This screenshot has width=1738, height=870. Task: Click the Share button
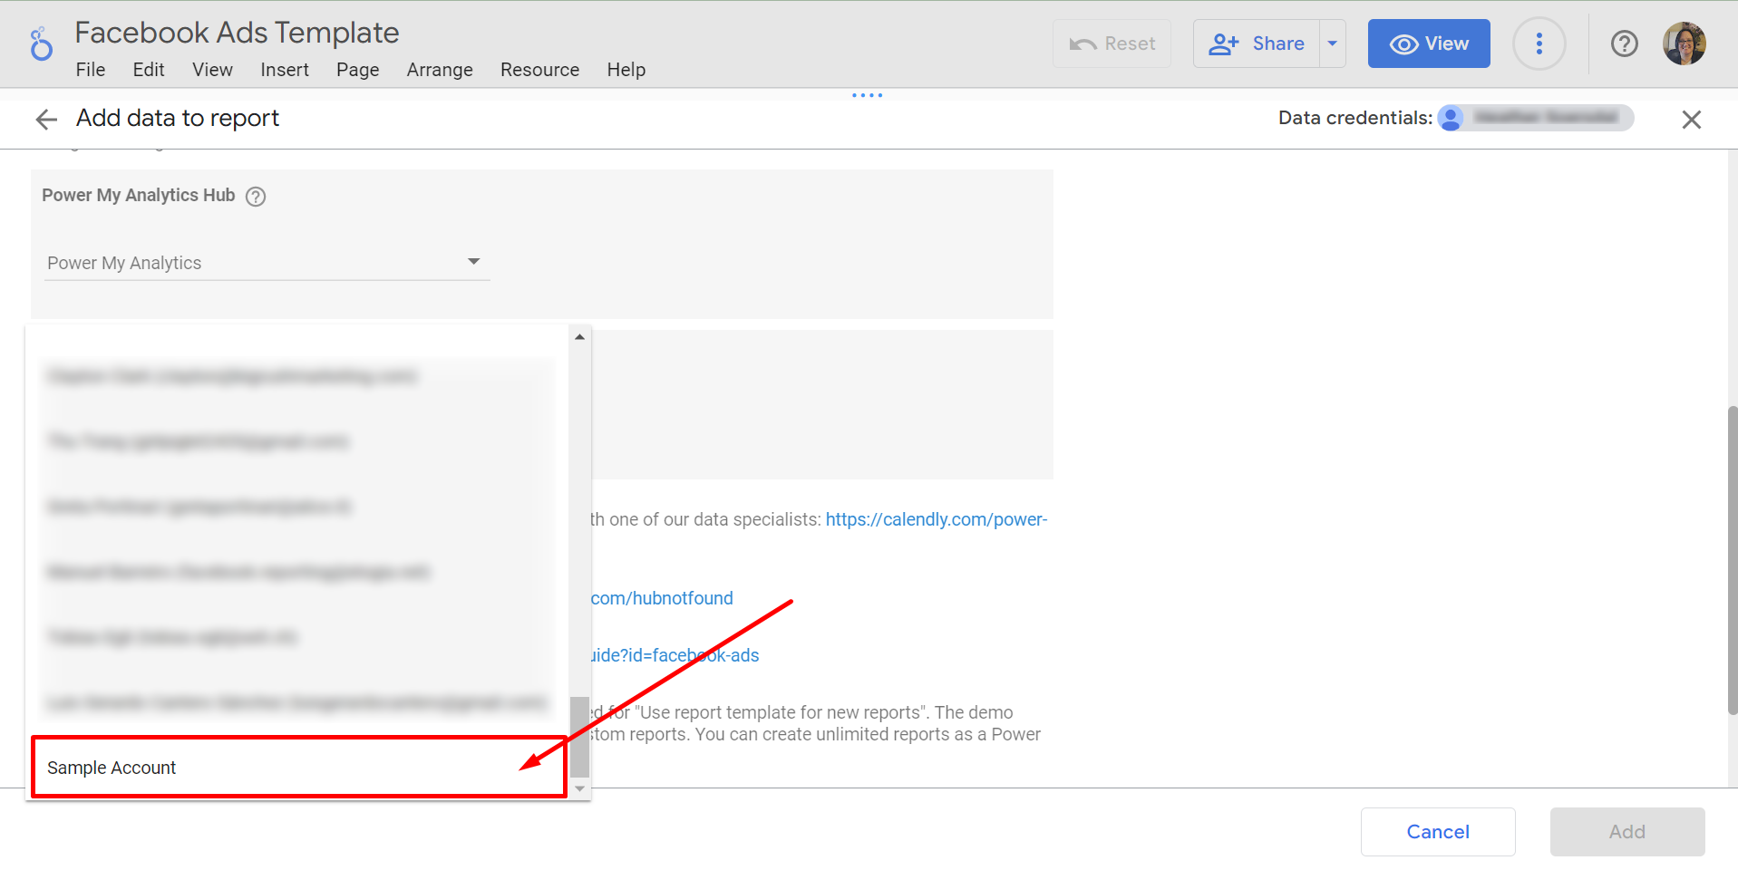1257,43
